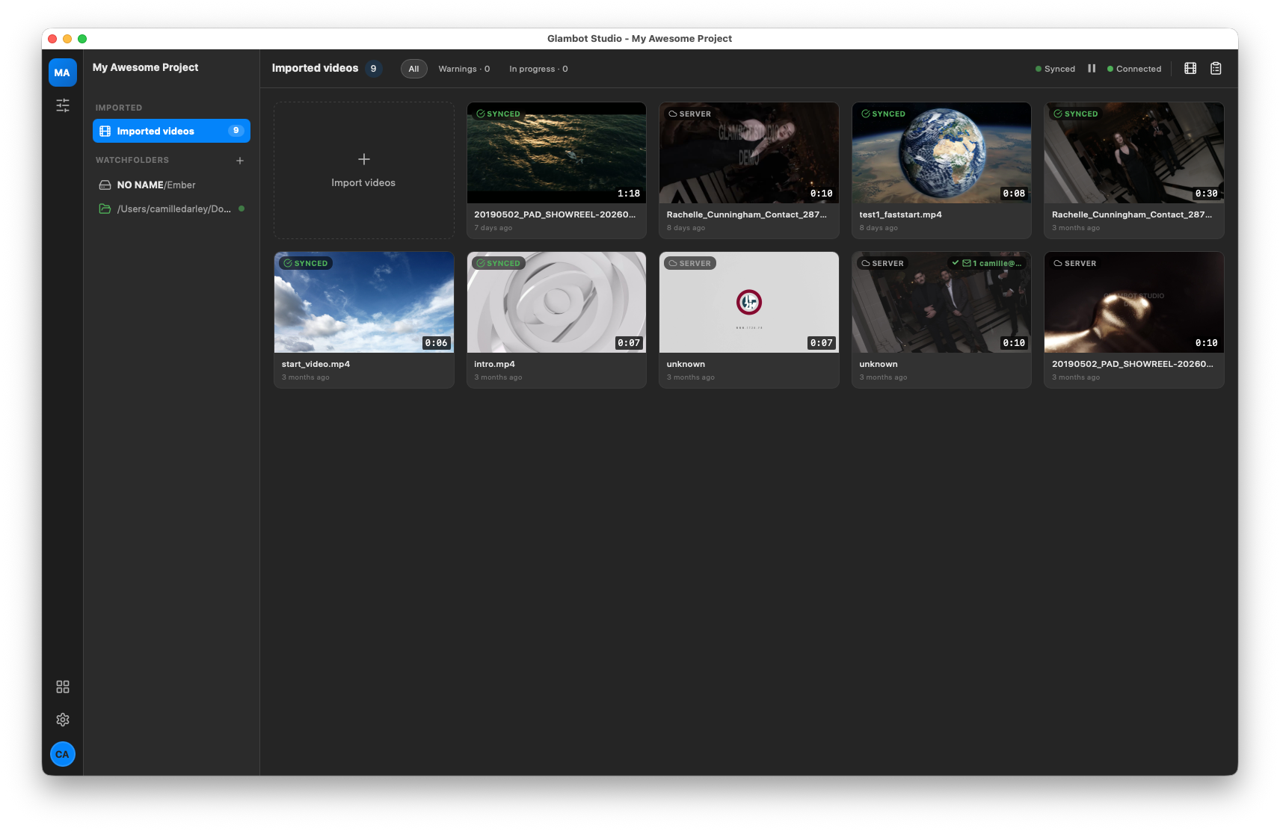Click the "7 days ago" timestamp

pyautogui.click(x=493, y=228)
